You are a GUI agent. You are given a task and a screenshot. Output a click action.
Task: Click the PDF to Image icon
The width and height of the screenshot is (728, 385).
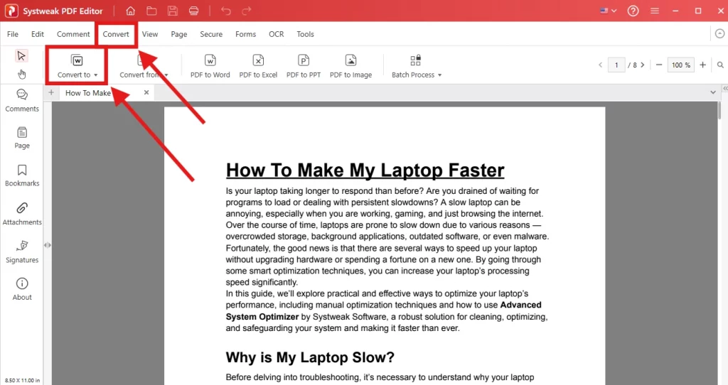pos(350,61)
